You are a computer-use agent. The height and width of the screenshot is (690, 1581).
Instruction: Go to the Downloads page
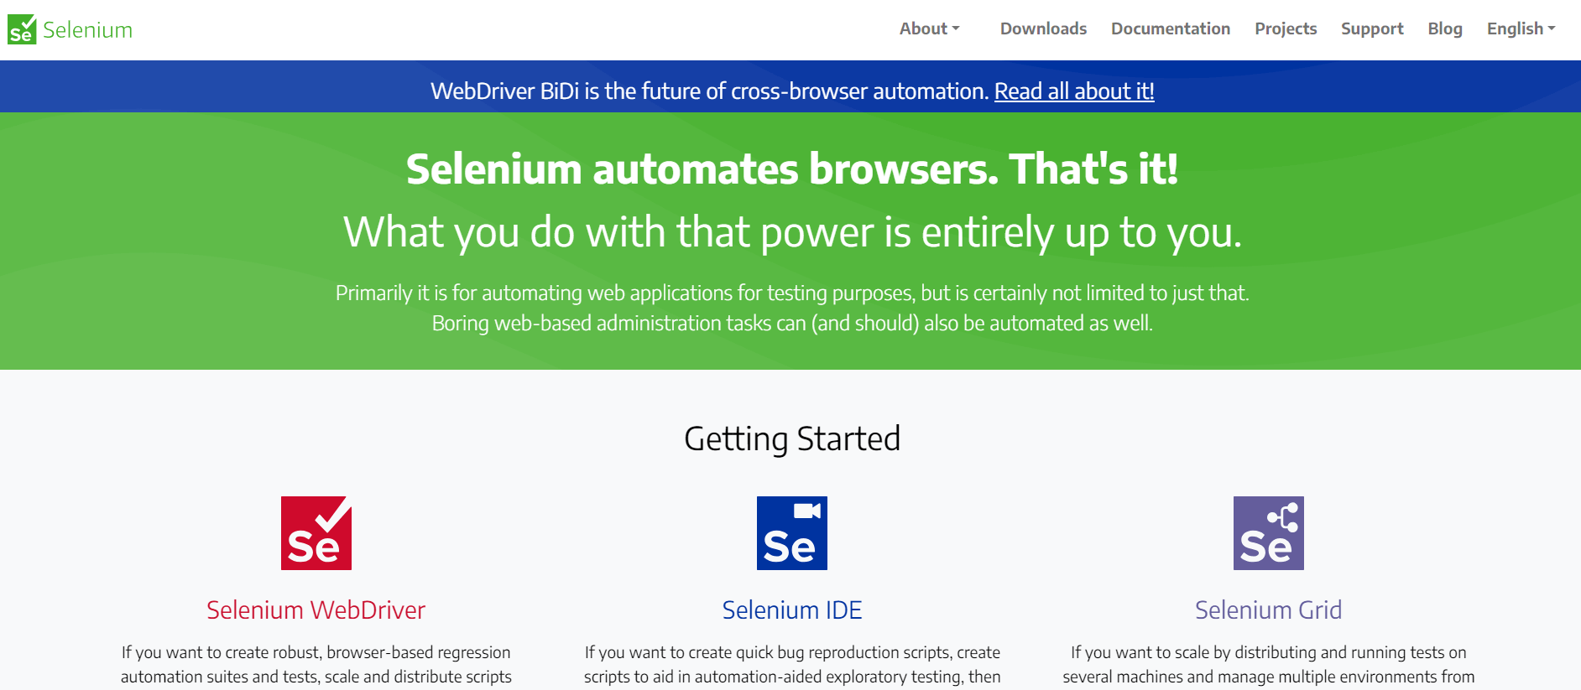pos(1042,28)
